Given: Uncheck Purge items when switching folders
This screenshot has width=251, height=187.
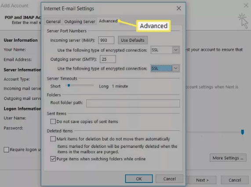Looking at the screenshot, I should click(x=53, y=159).
